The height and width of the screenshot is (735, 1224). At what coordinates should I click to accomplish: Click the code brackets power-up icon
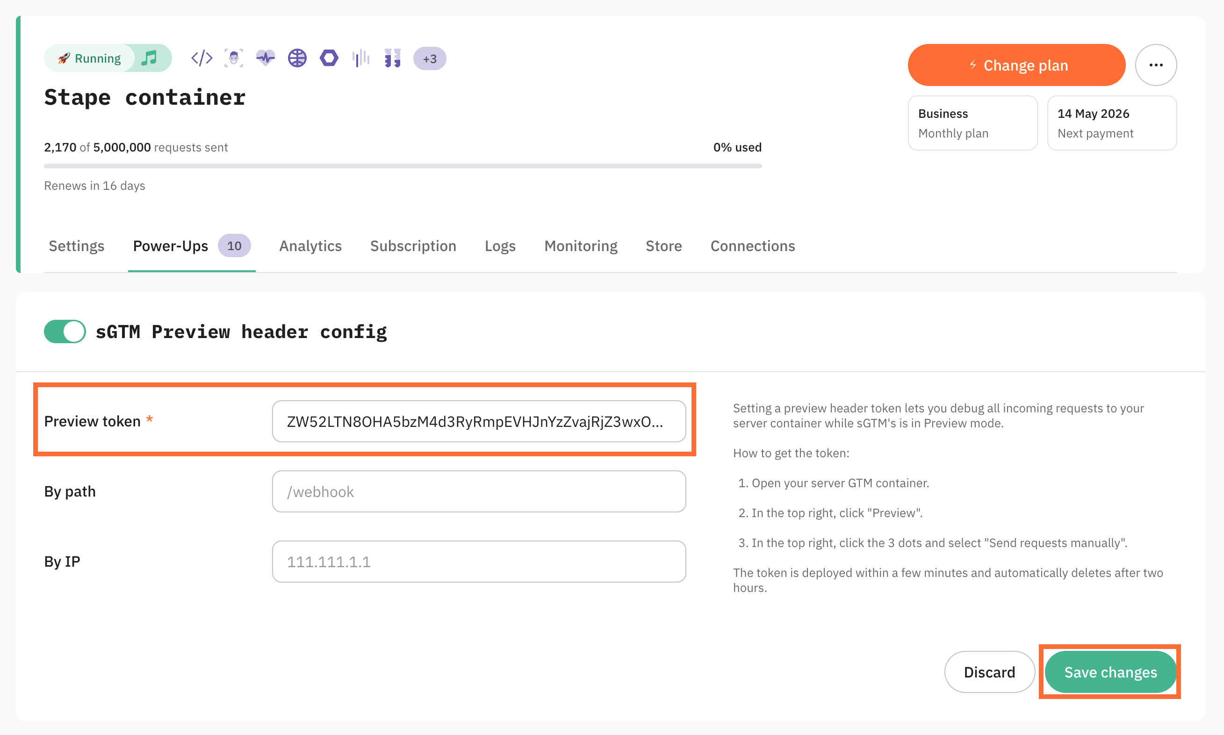tap(202, 58)
